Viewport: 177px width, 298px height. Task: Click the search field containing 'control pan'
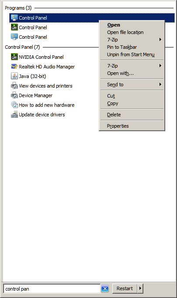(52, 289)
